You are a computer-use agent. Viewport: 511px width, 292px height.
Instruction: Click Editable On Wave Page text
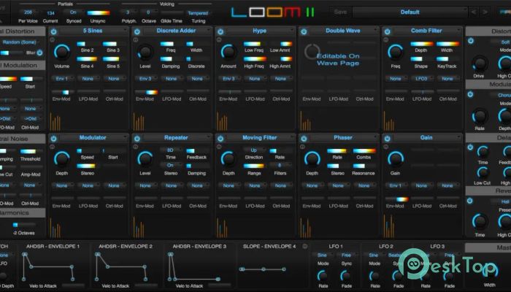[x=338, y=60]
